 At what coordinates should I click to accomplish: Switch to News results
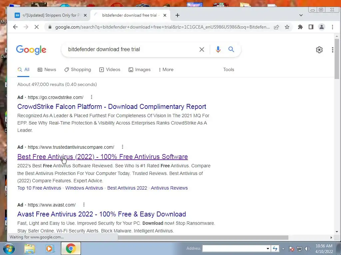(47, 70)
